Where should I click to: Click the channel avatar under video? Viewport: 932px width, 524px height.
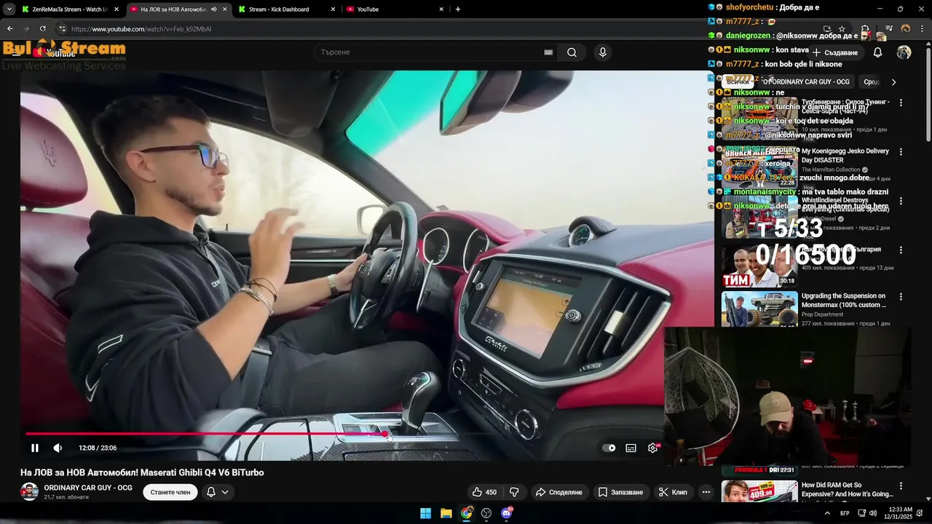coord(29,492)
